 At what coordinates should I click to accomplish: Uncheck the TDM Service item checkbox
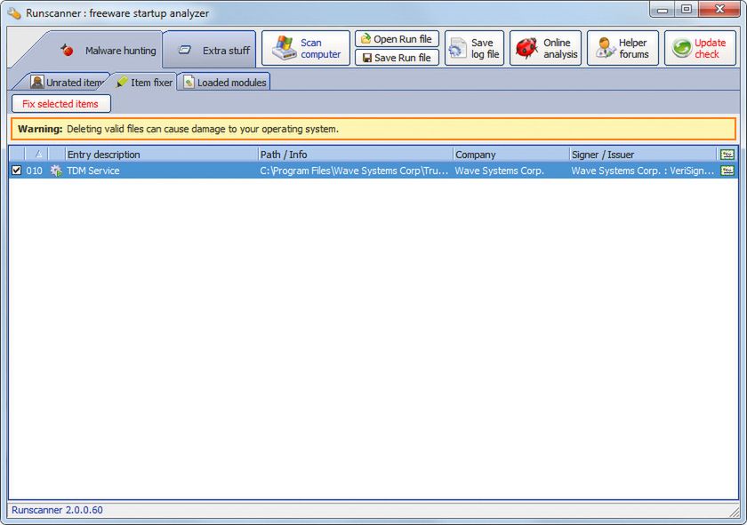click(17, 171)
